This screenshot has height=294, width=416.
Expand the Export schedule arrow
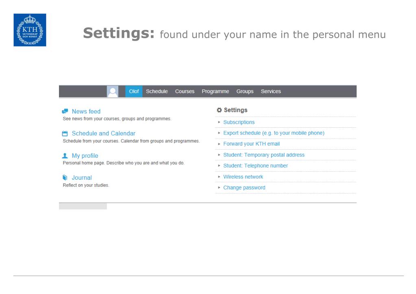pos(219,133)
